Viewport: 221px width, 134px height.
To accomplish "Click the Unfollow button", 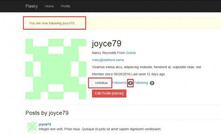I will click(101, 83).
